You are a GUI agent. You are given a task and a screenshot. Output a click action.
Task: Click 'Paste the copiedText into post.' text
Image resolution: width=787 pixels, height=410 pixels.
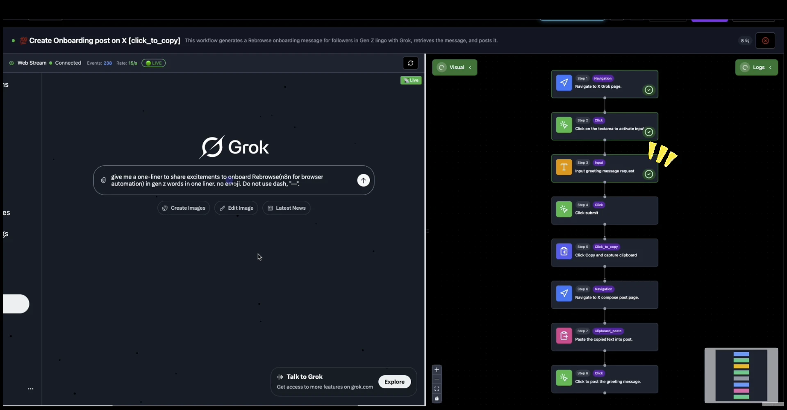[x=603, y=339]
